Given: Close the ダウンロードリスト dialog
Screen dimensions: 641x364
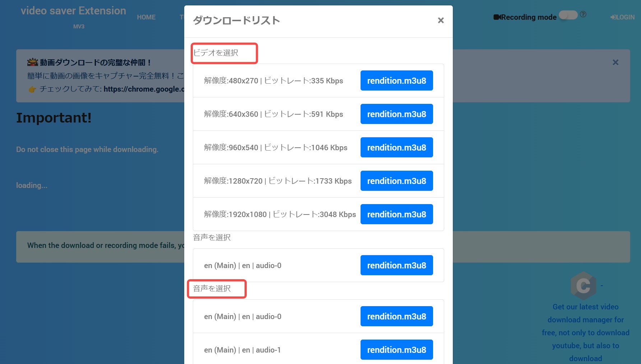Looking at the screenshot, I should 441,20.
